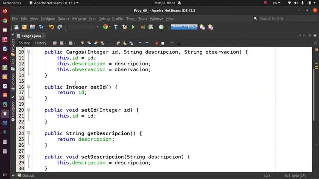Open Firefox from the Ubuntu dock

[5, 11]
